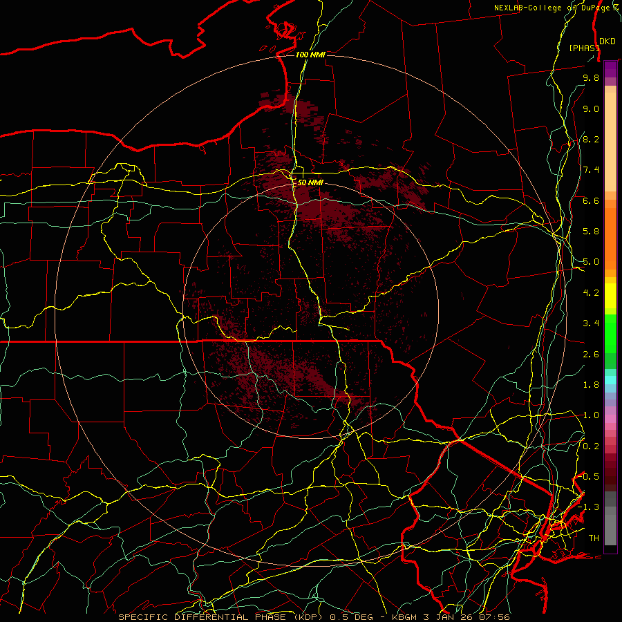
Task: Click the 1.0 scale value
Action: (591, 415)
